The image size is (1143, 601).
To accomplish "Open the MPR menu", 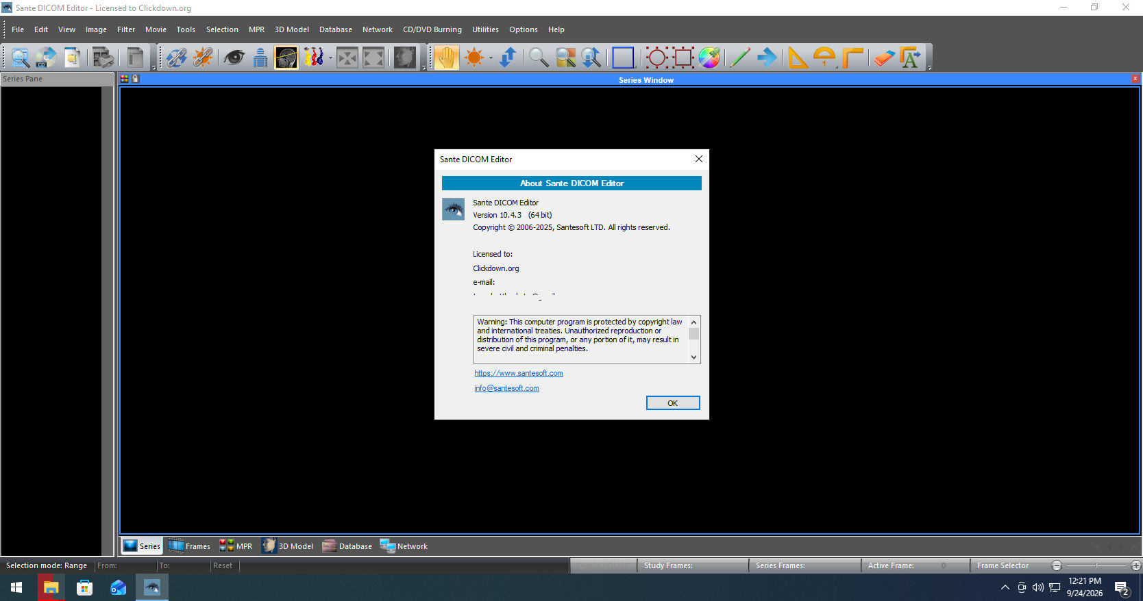I will point(256,29).
